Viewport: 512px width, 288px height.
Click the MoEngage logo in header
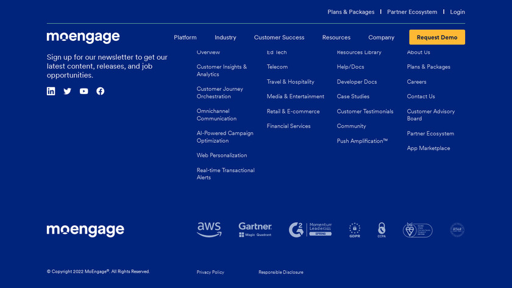click(84, 37)
